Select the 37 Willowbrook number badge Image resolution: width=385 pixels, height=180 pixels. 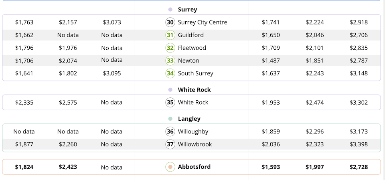point(170,144)
